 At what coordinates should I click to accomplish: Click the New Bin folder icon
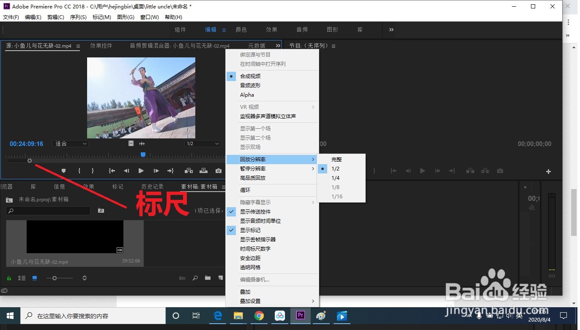click(208, 278)
